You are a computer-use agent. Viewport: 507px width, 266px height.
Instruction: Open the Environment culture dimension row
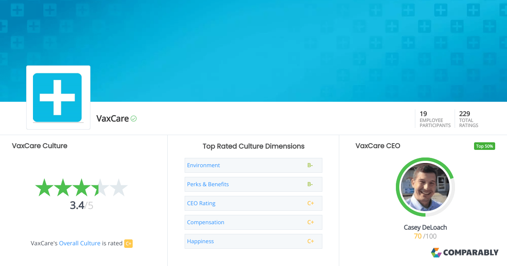click(253, 165)
